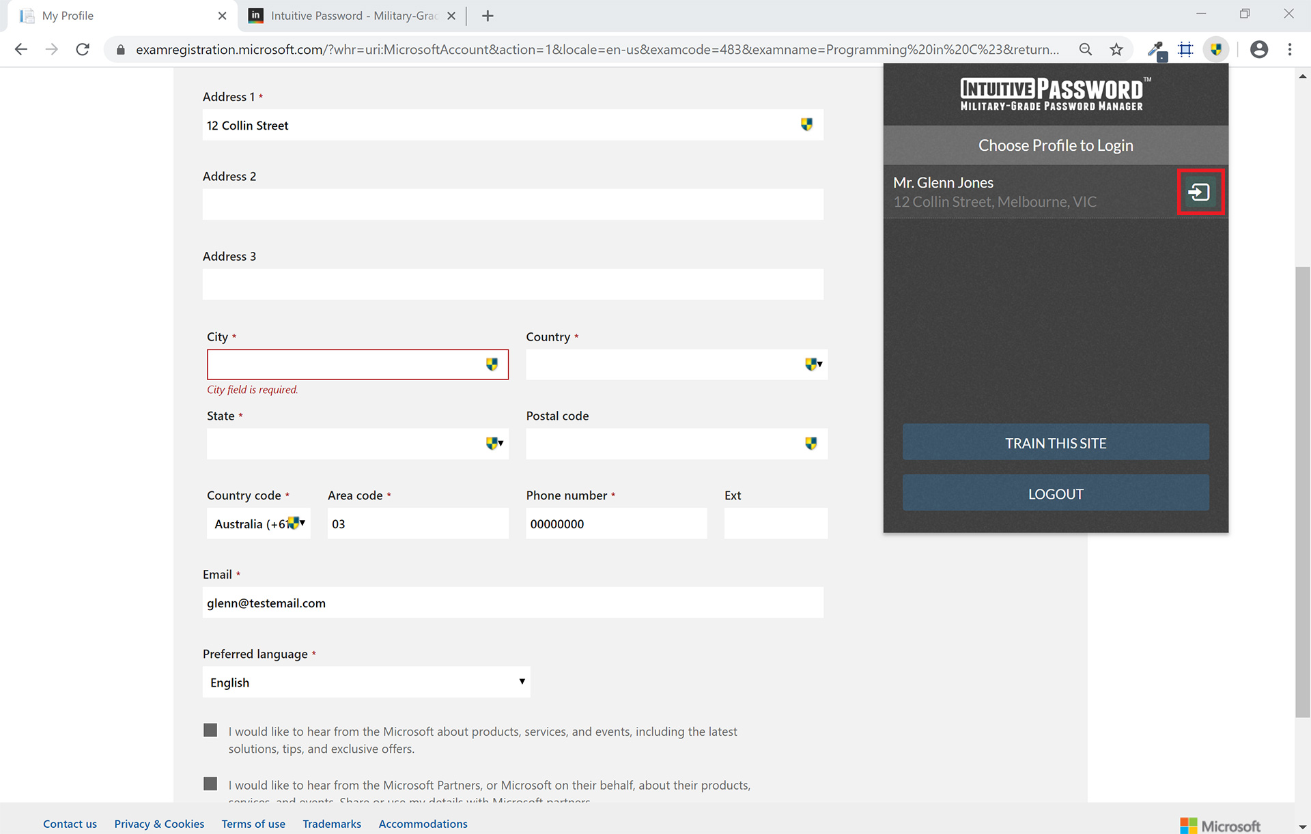Click into the Address 2 input field
Screen dimensions: 1311x834
[x=512, y=205]
